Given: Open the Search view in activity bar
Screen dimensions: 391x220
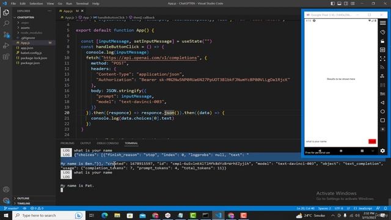Looking at the screenshot, I should coord(6,23).
